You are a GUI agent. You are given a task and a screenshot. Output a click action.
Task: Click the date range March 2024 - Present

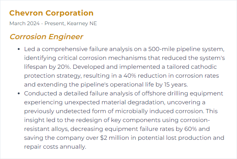coord(37,23)
